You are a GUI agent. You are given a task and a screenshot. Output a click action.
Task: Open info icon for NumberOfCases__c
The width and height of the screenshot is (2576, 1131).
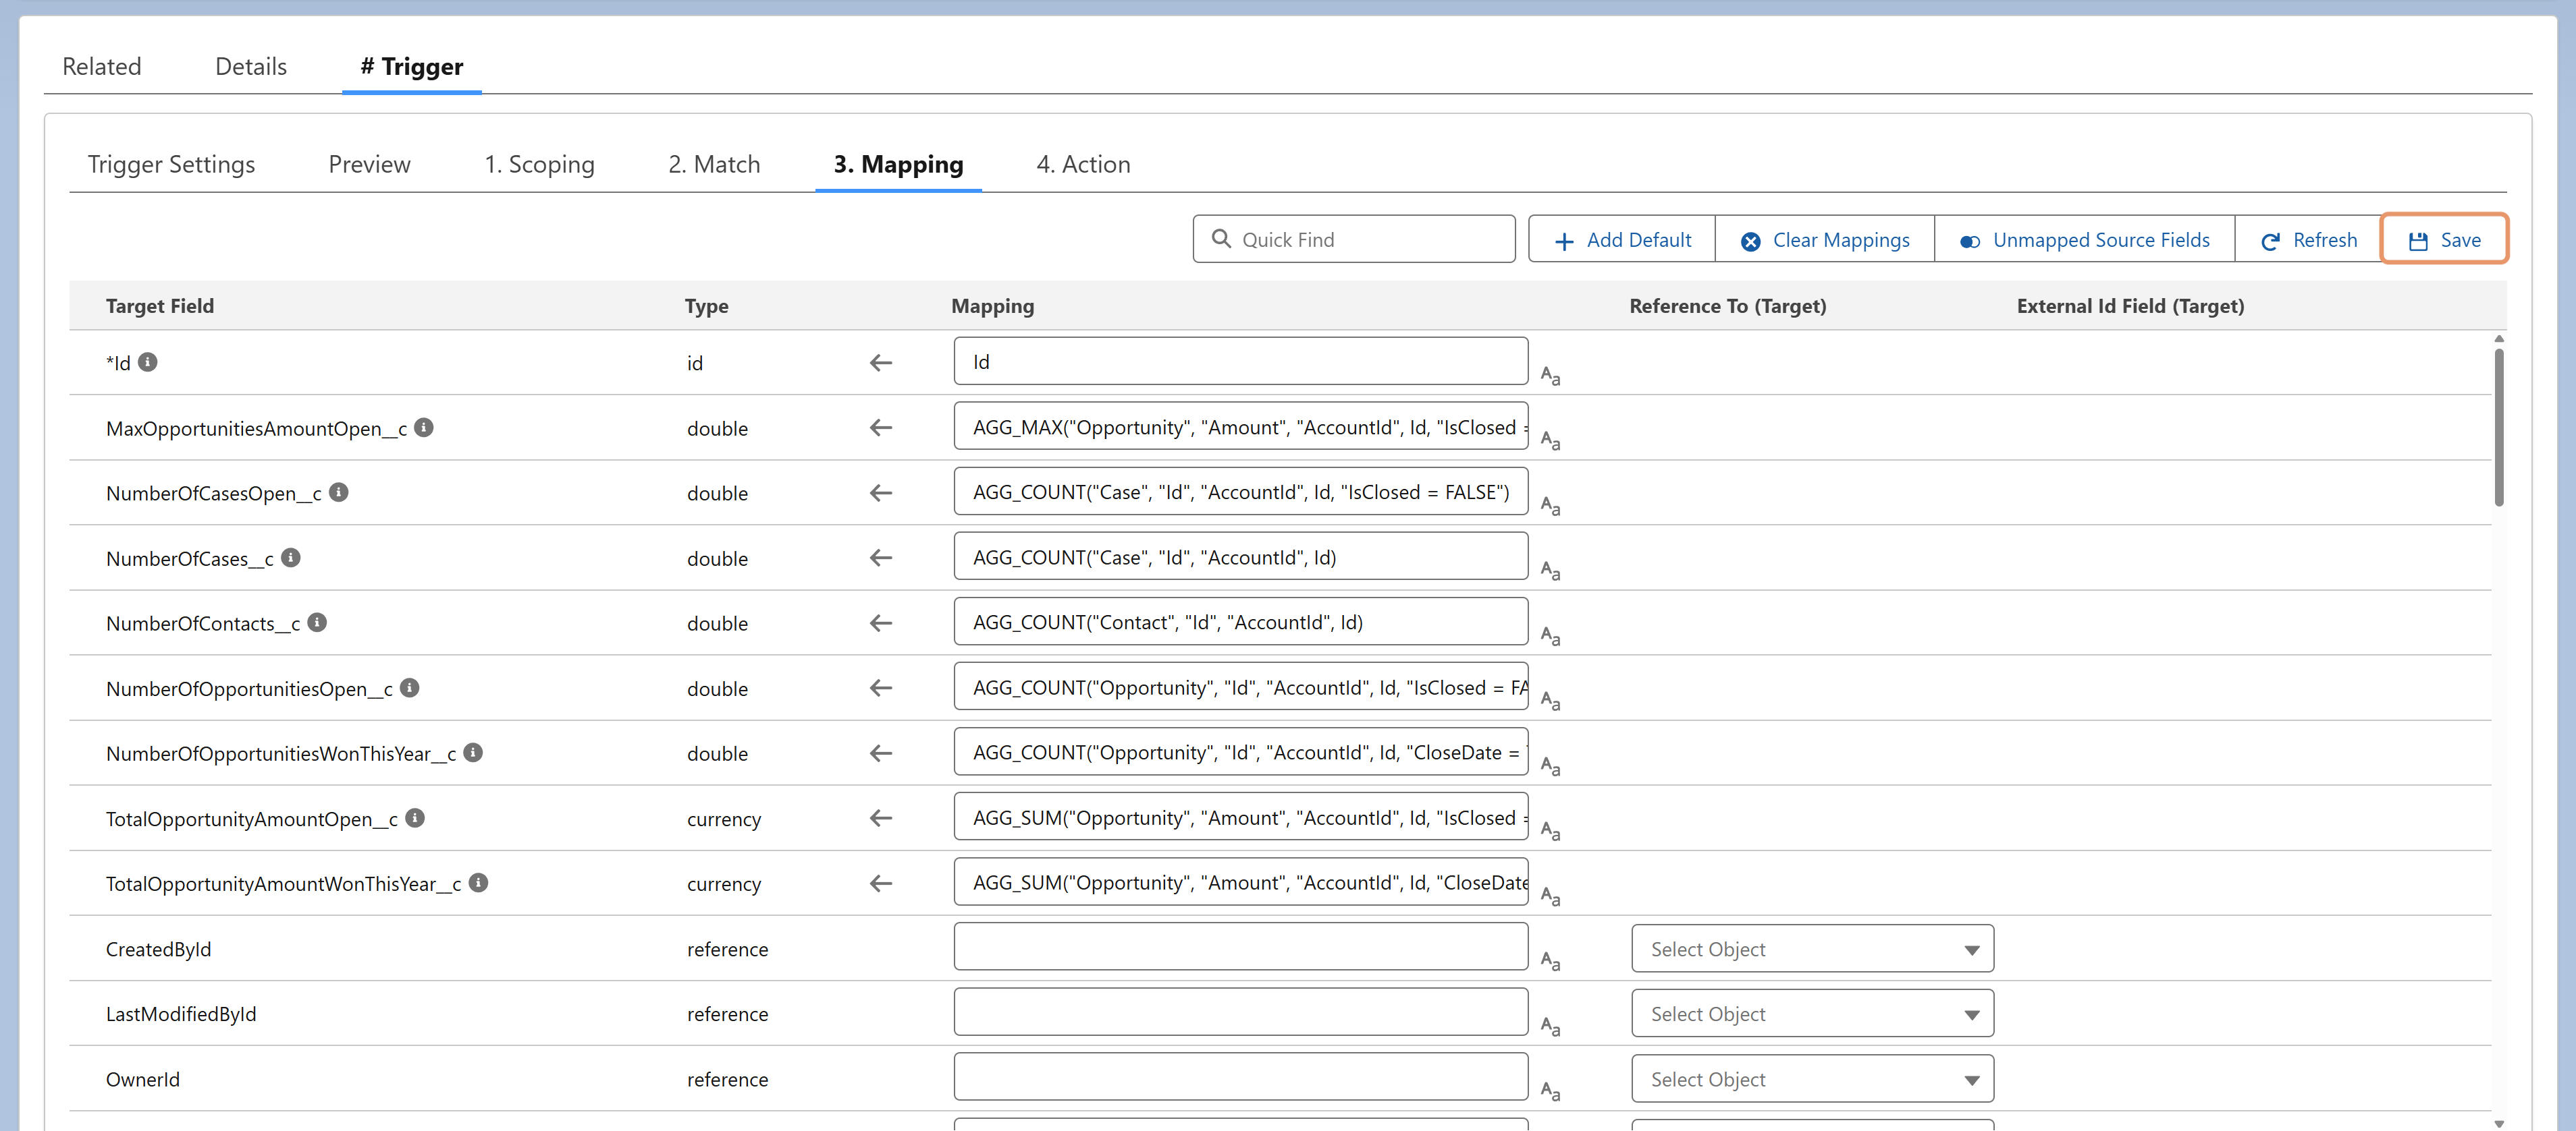(x=291, y=558)
